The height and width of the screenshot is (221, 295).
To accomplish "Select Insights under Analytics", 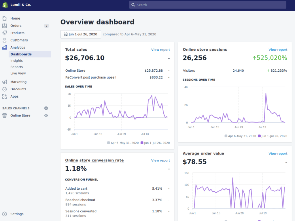I will click(x=16, y=61).
